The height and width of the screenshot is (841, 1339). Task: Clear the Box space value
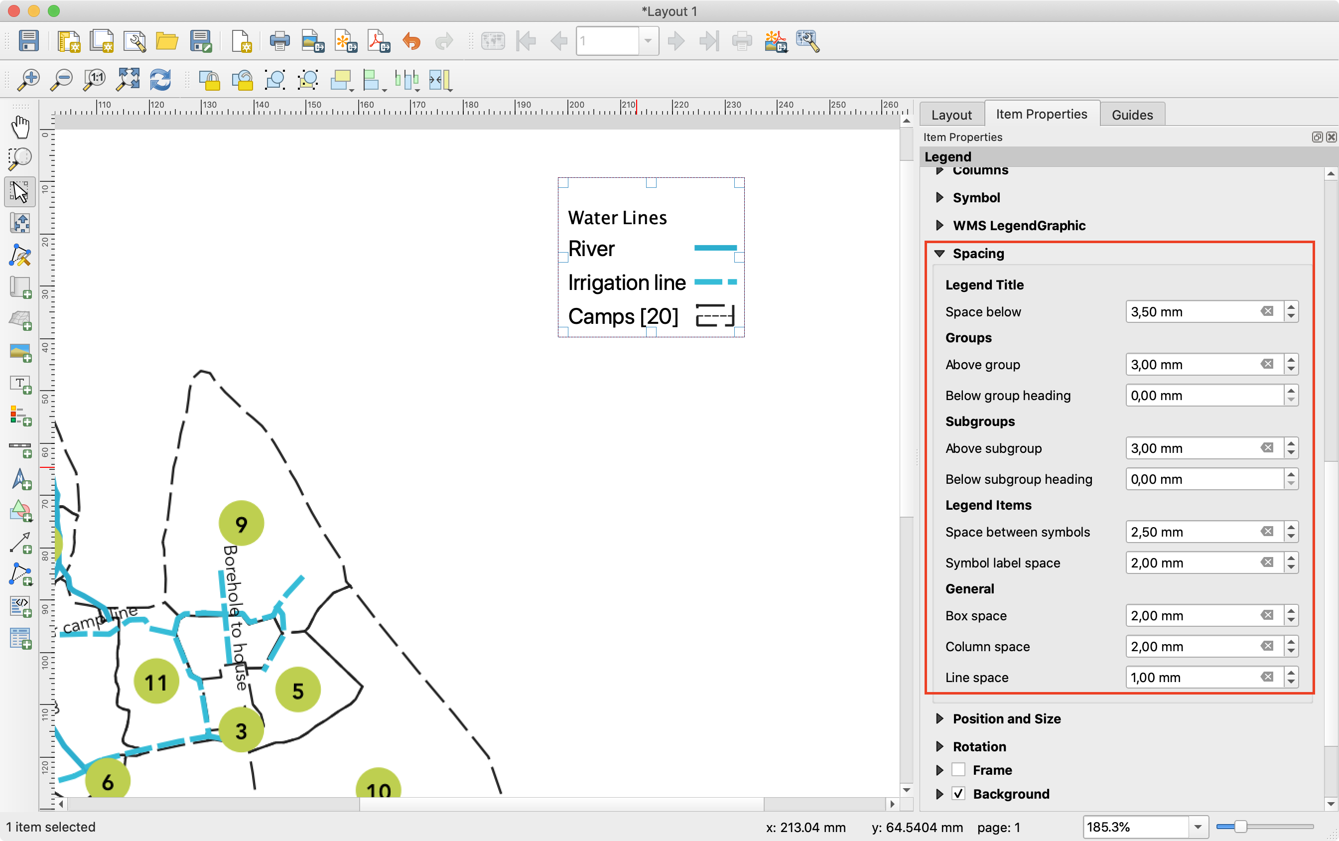(x=1267, y=615)
